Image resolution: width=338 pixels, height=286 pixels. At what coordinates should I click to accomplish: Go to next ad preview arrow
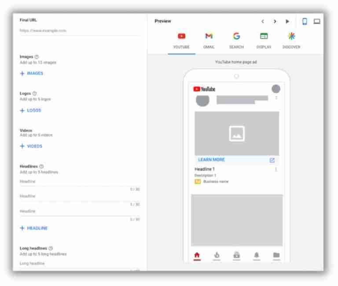click(275, 21)
